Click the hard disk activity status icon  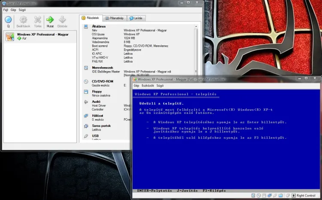[x=253, y=195]
